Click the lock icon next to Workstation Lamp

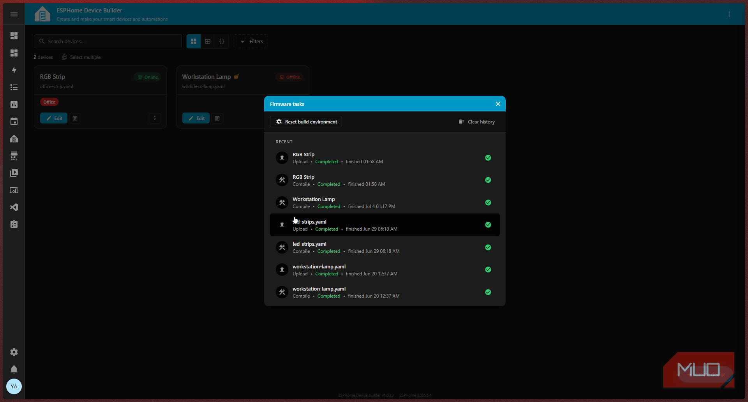(x=236, y=76)
